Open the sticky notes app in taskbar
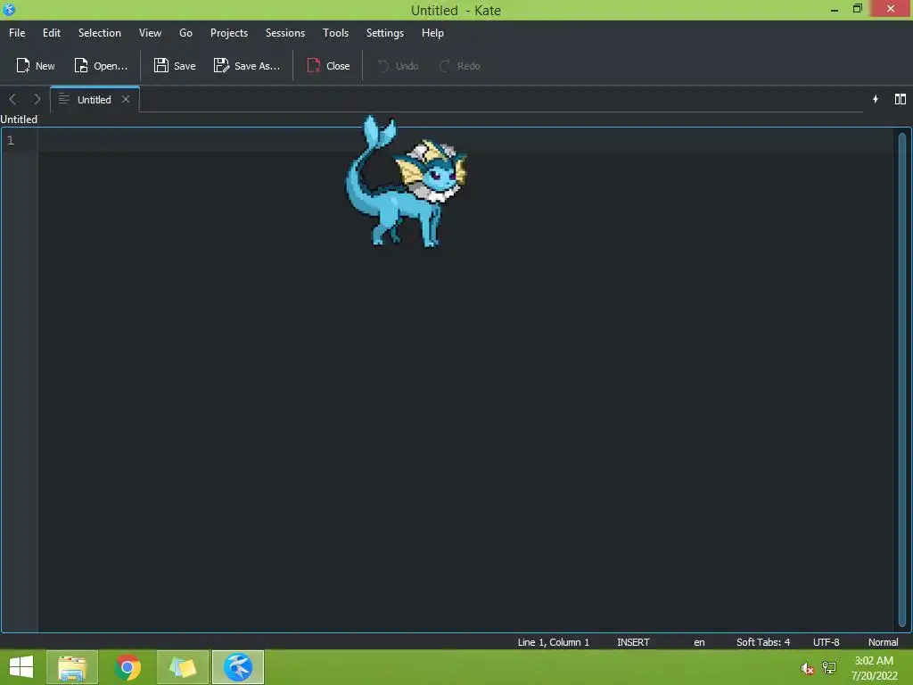Image resolution: width=913 pixels, height=685 pixels. click(183, 667)
